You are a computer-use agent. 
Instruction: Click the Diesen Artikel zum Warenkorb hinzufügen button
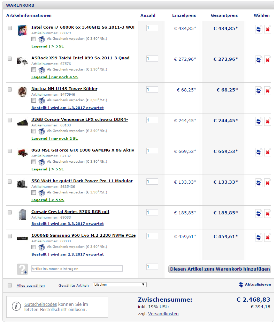coord(220,269)
